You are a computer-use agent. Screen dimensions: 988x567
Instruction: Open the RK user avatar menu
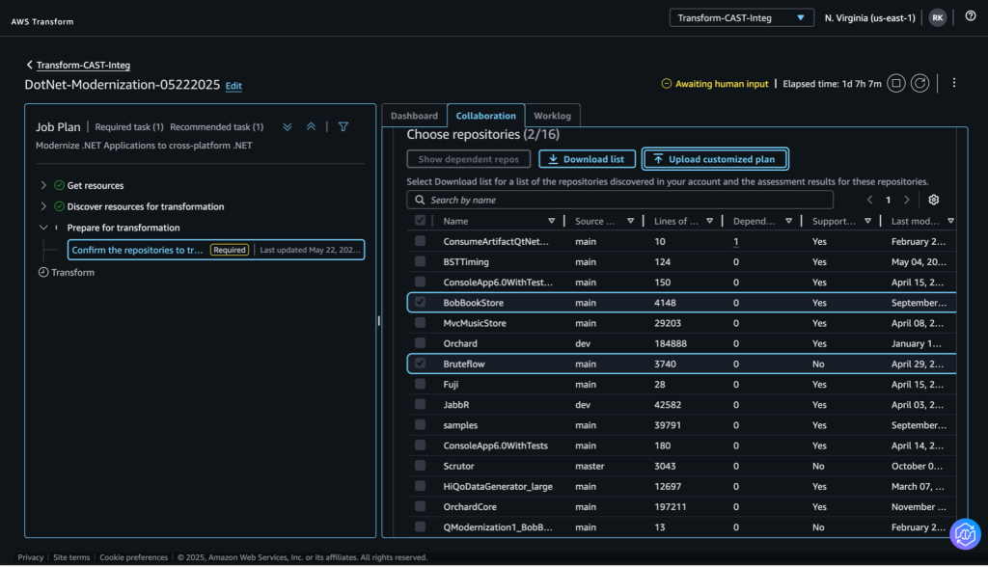(937, 17)
